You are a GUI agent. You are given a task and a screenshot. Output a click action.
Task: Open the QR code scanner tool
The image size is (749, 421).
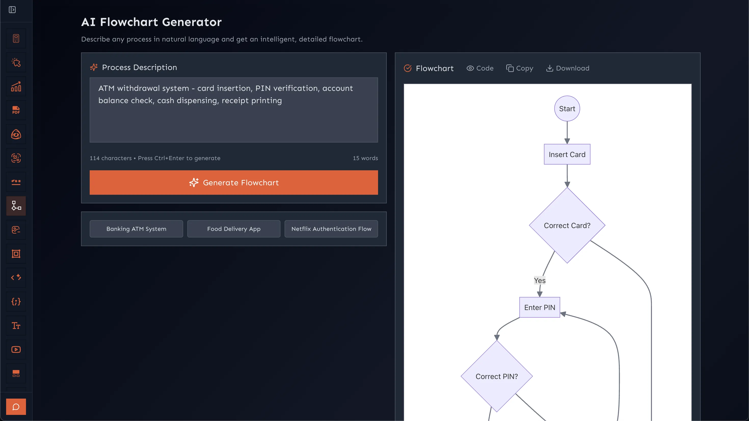(x=16, y=158)
